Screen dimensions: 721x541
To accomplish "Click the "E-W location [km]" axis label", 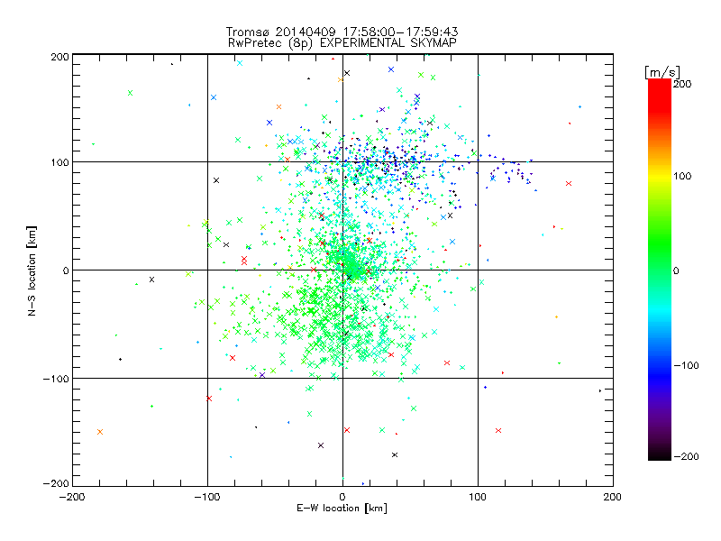I will click(342, 509).
